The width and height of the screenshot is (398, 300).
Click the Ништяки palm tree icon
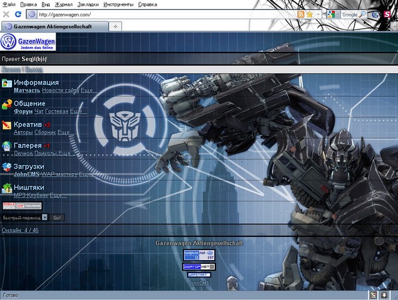click(7, 188)
